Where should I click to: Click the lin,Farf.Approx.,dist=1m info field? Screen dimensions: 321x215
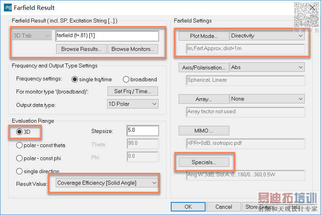pyautogui.click(x=245, y=49)
